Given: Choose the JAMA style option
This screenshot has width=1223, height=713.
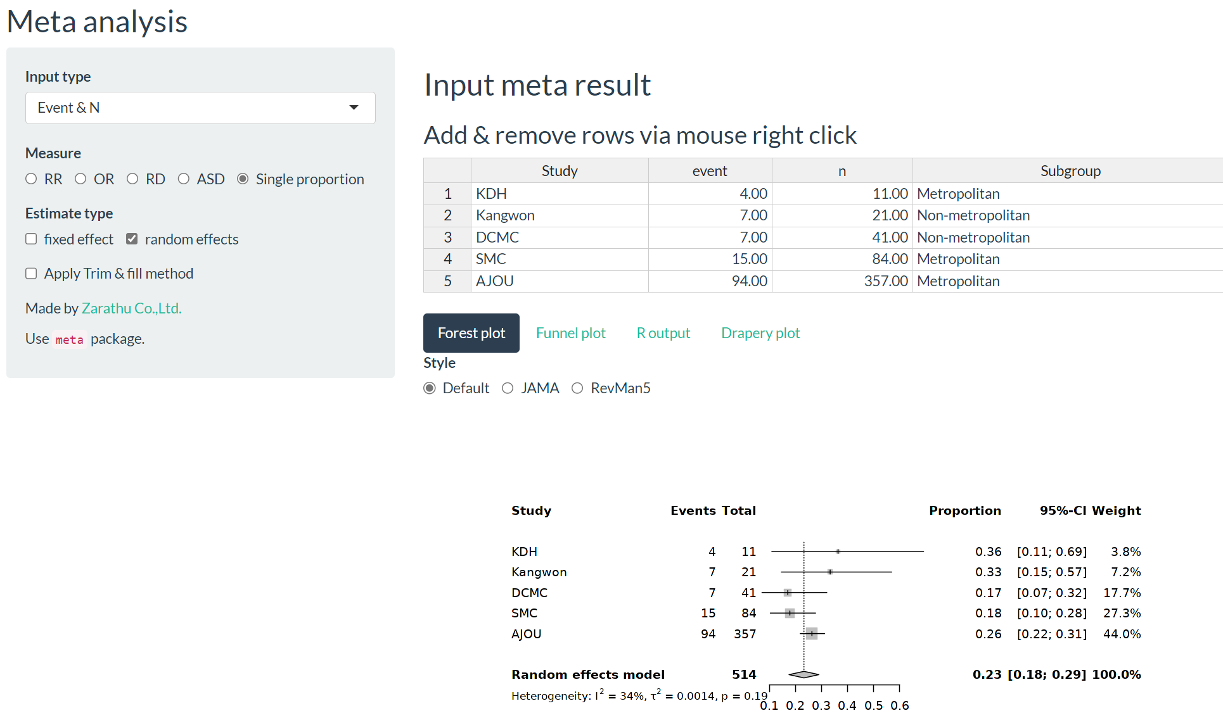Looking at the screenshot, I should point(508,388).
